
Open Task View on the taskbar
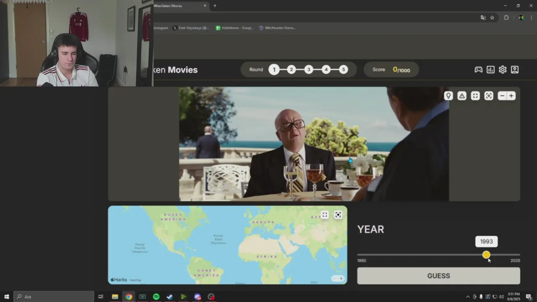tap(101, 297)
